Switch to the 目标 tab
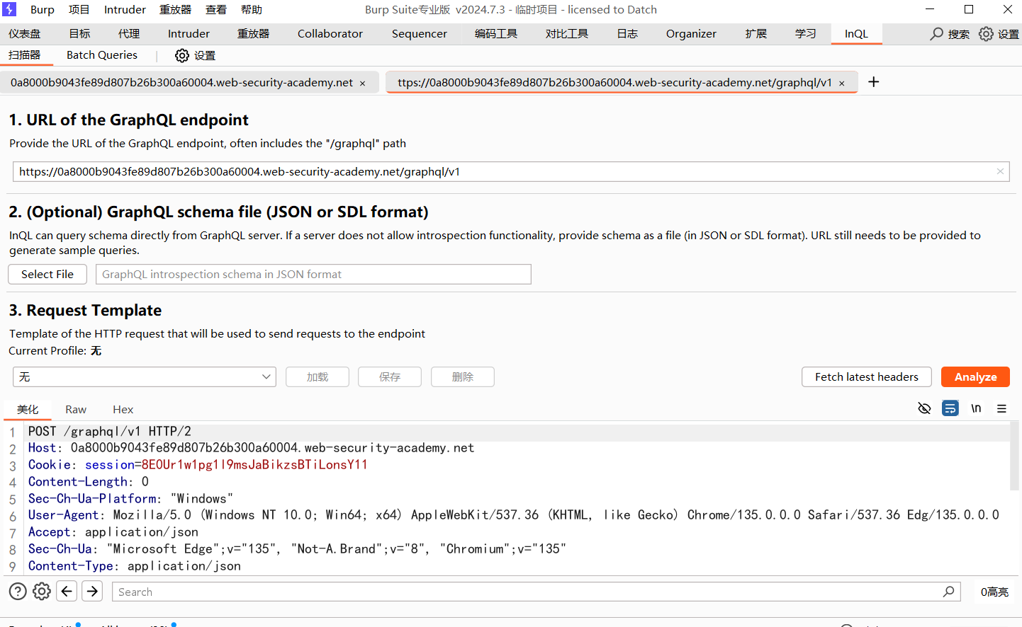Image resolution: width=1022 pixels, height=627 pixels. point(79,34)
